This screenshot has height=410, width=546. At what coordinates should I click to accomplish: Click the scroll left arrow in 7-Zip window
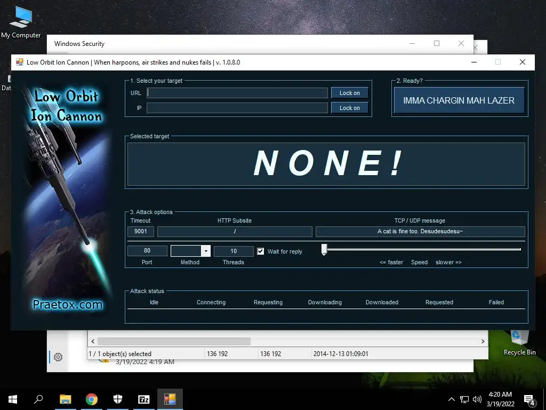(93, 341)
